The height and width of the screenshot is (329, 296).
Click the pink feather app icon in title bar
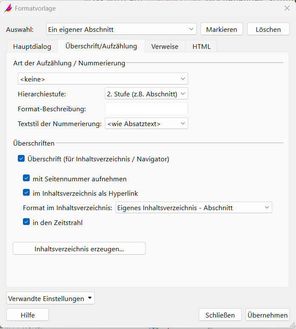[x=8, y=8]
